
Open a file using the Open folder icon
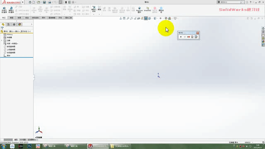pyautogui.click(x=39, y=2)
